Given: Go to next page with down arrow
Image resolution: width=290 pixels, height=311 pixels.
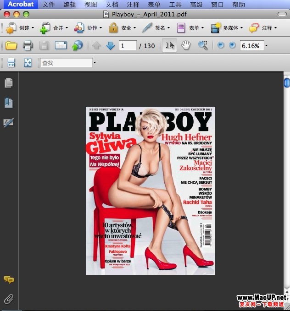Looking at the screenshot, I should pyautogui.click(x=110, y=45).
